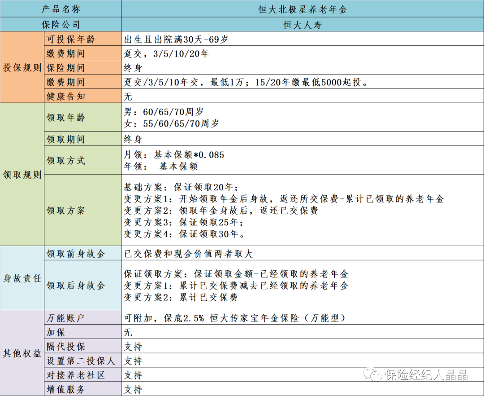
Task: Click the "可投保年龄" label
Action: click(71, 39)
